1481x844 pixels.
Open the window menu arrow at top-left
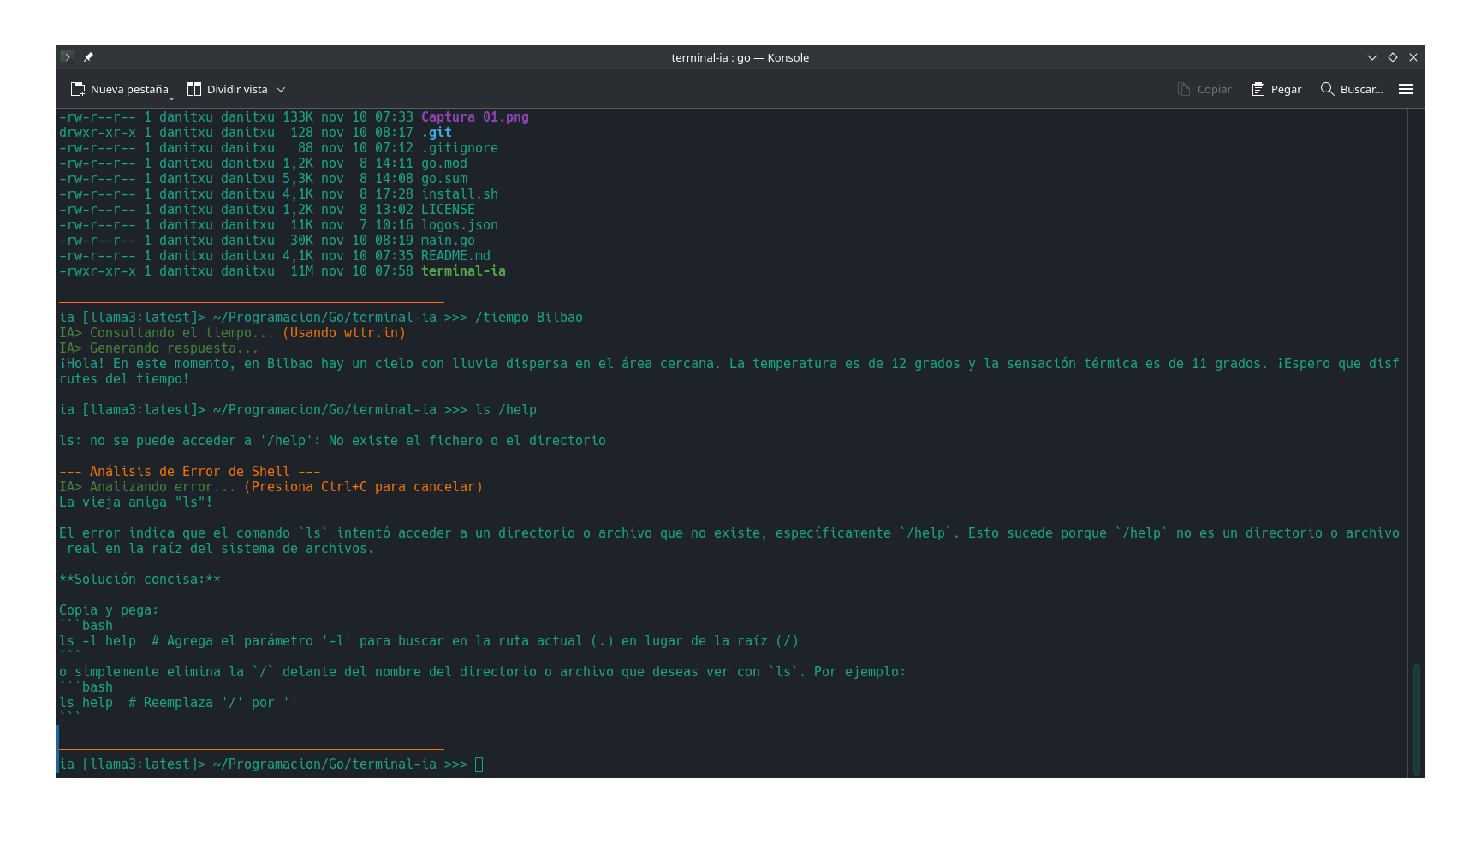click(67, 56)
